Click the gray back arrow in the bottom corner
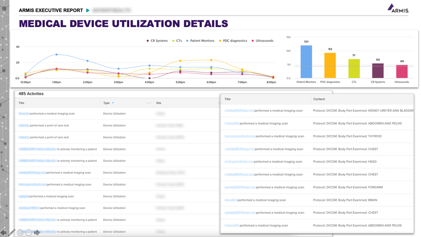421x237 pixels. coord(3,232)
